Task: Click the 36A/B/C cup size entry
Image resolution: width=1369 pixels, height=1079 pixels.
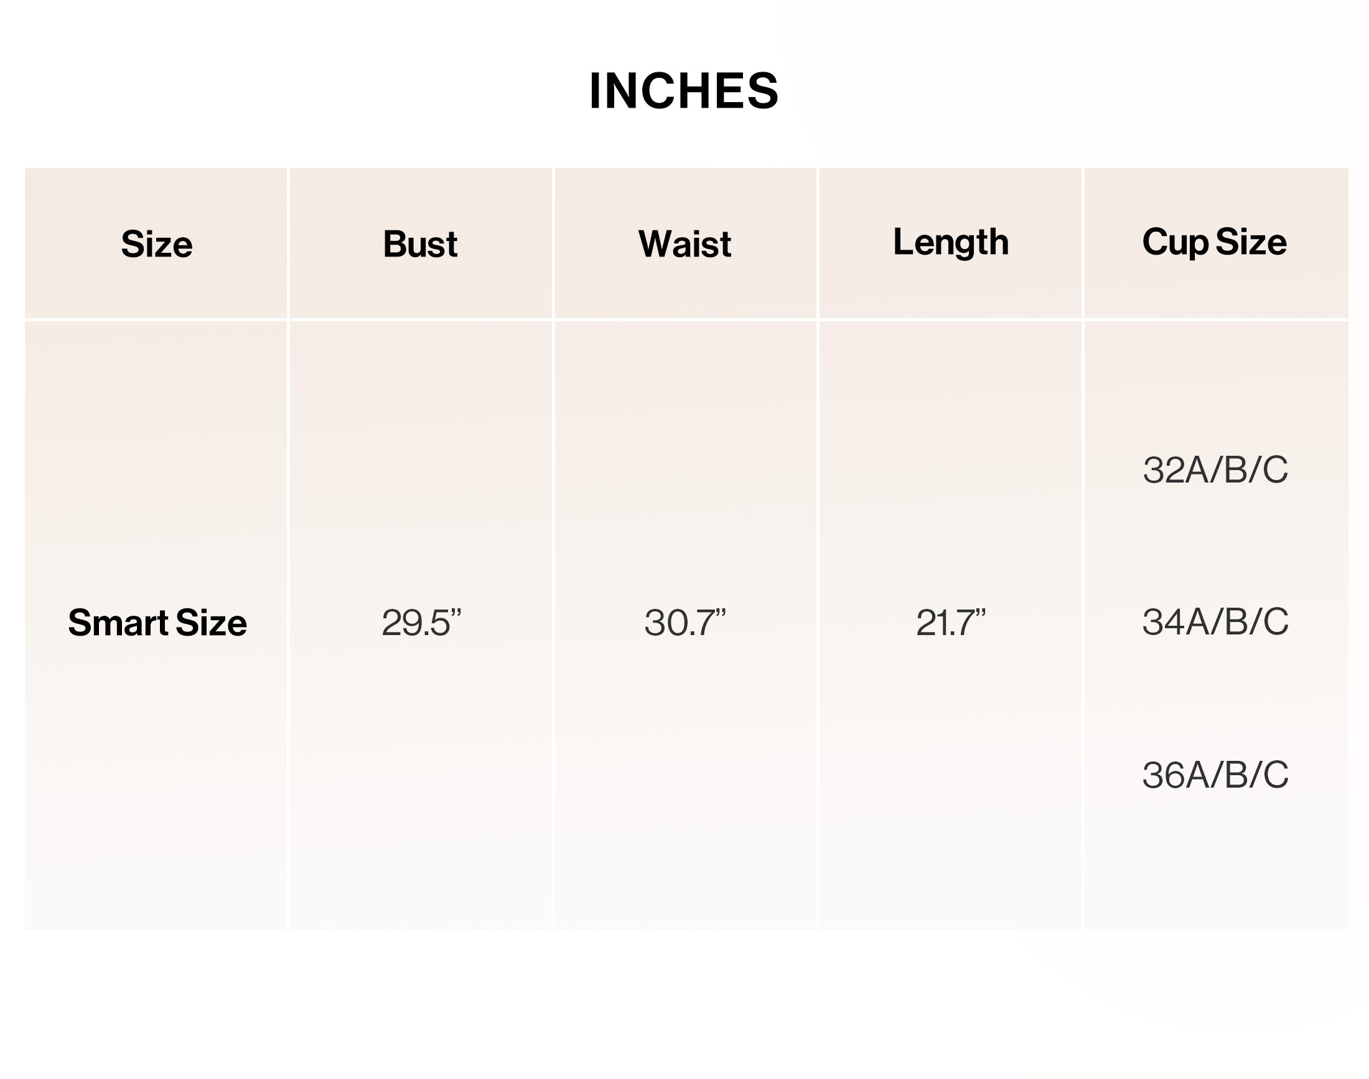Action: 1215,775
